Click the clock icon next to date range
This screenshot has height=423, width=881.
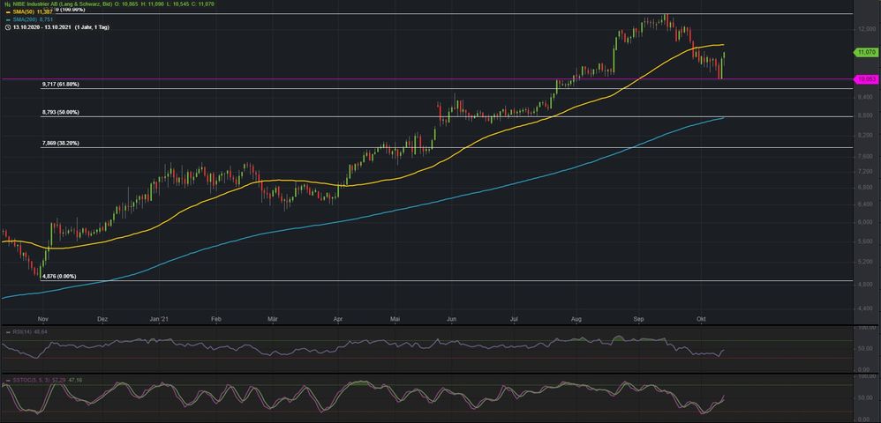point(6,27)
